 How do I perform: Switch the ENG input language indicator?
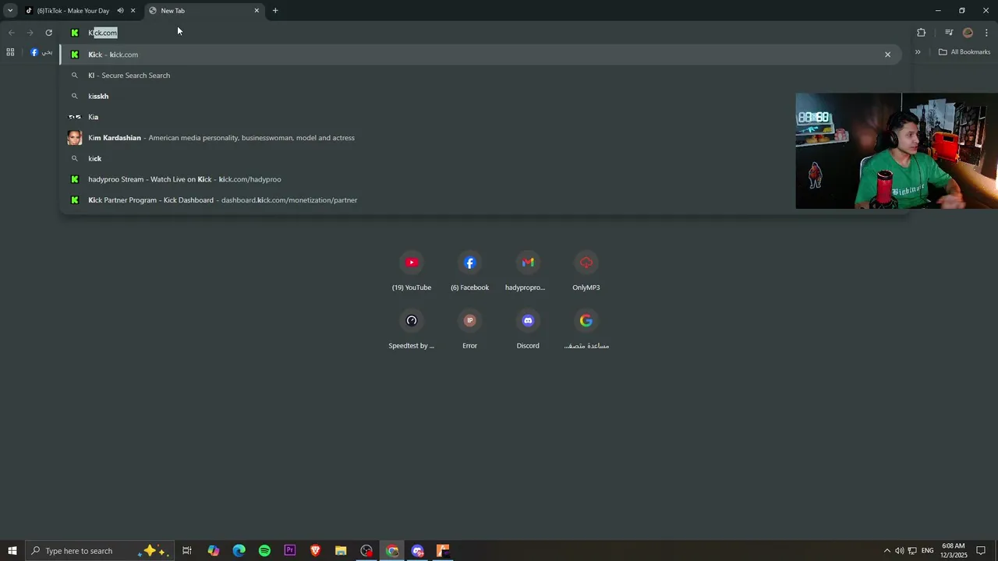point(928,551)
